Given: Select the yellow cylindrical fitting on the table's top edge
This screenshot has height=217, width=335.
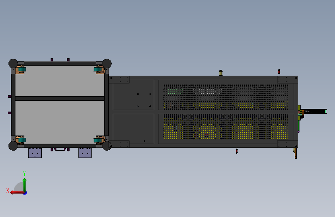Looking at the screenshot, I should tap(221, 73).
